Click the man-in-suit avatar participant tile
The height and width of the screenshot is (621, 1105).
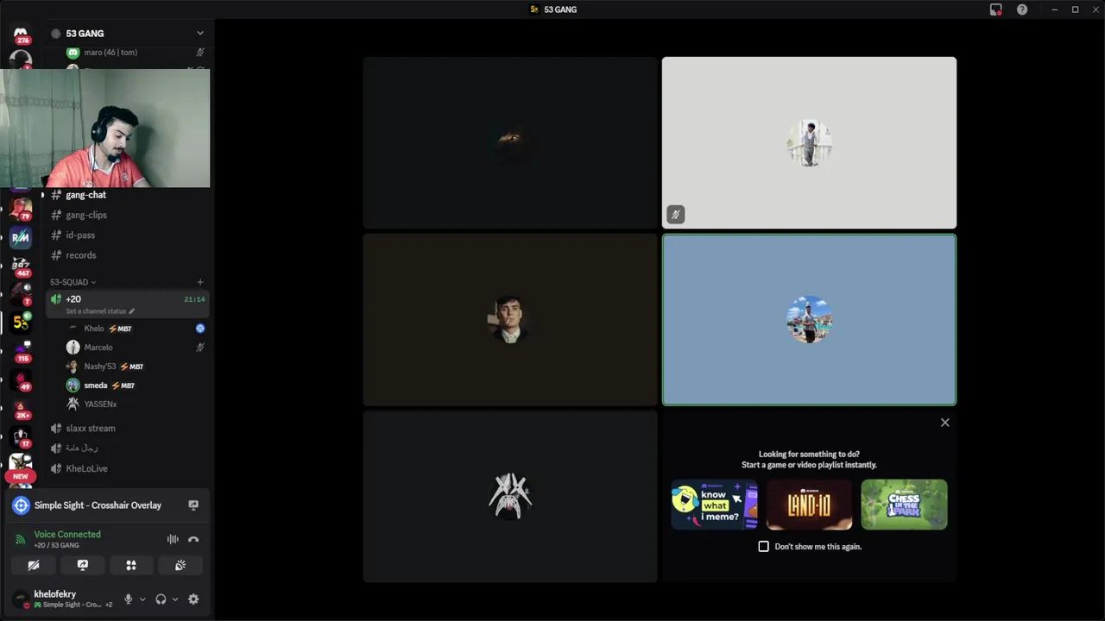[x=510, y=319]
